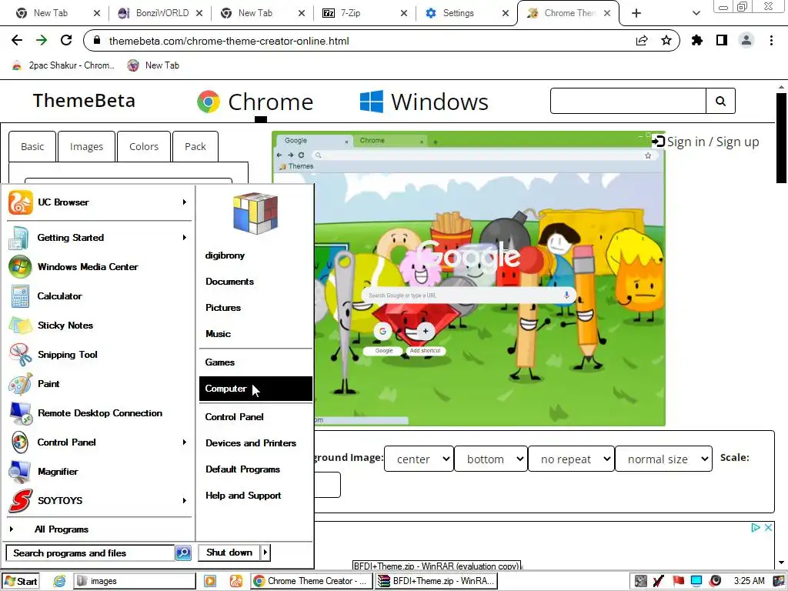Switch to the Pack tab

pyautogui.click(x=195, y=146)
